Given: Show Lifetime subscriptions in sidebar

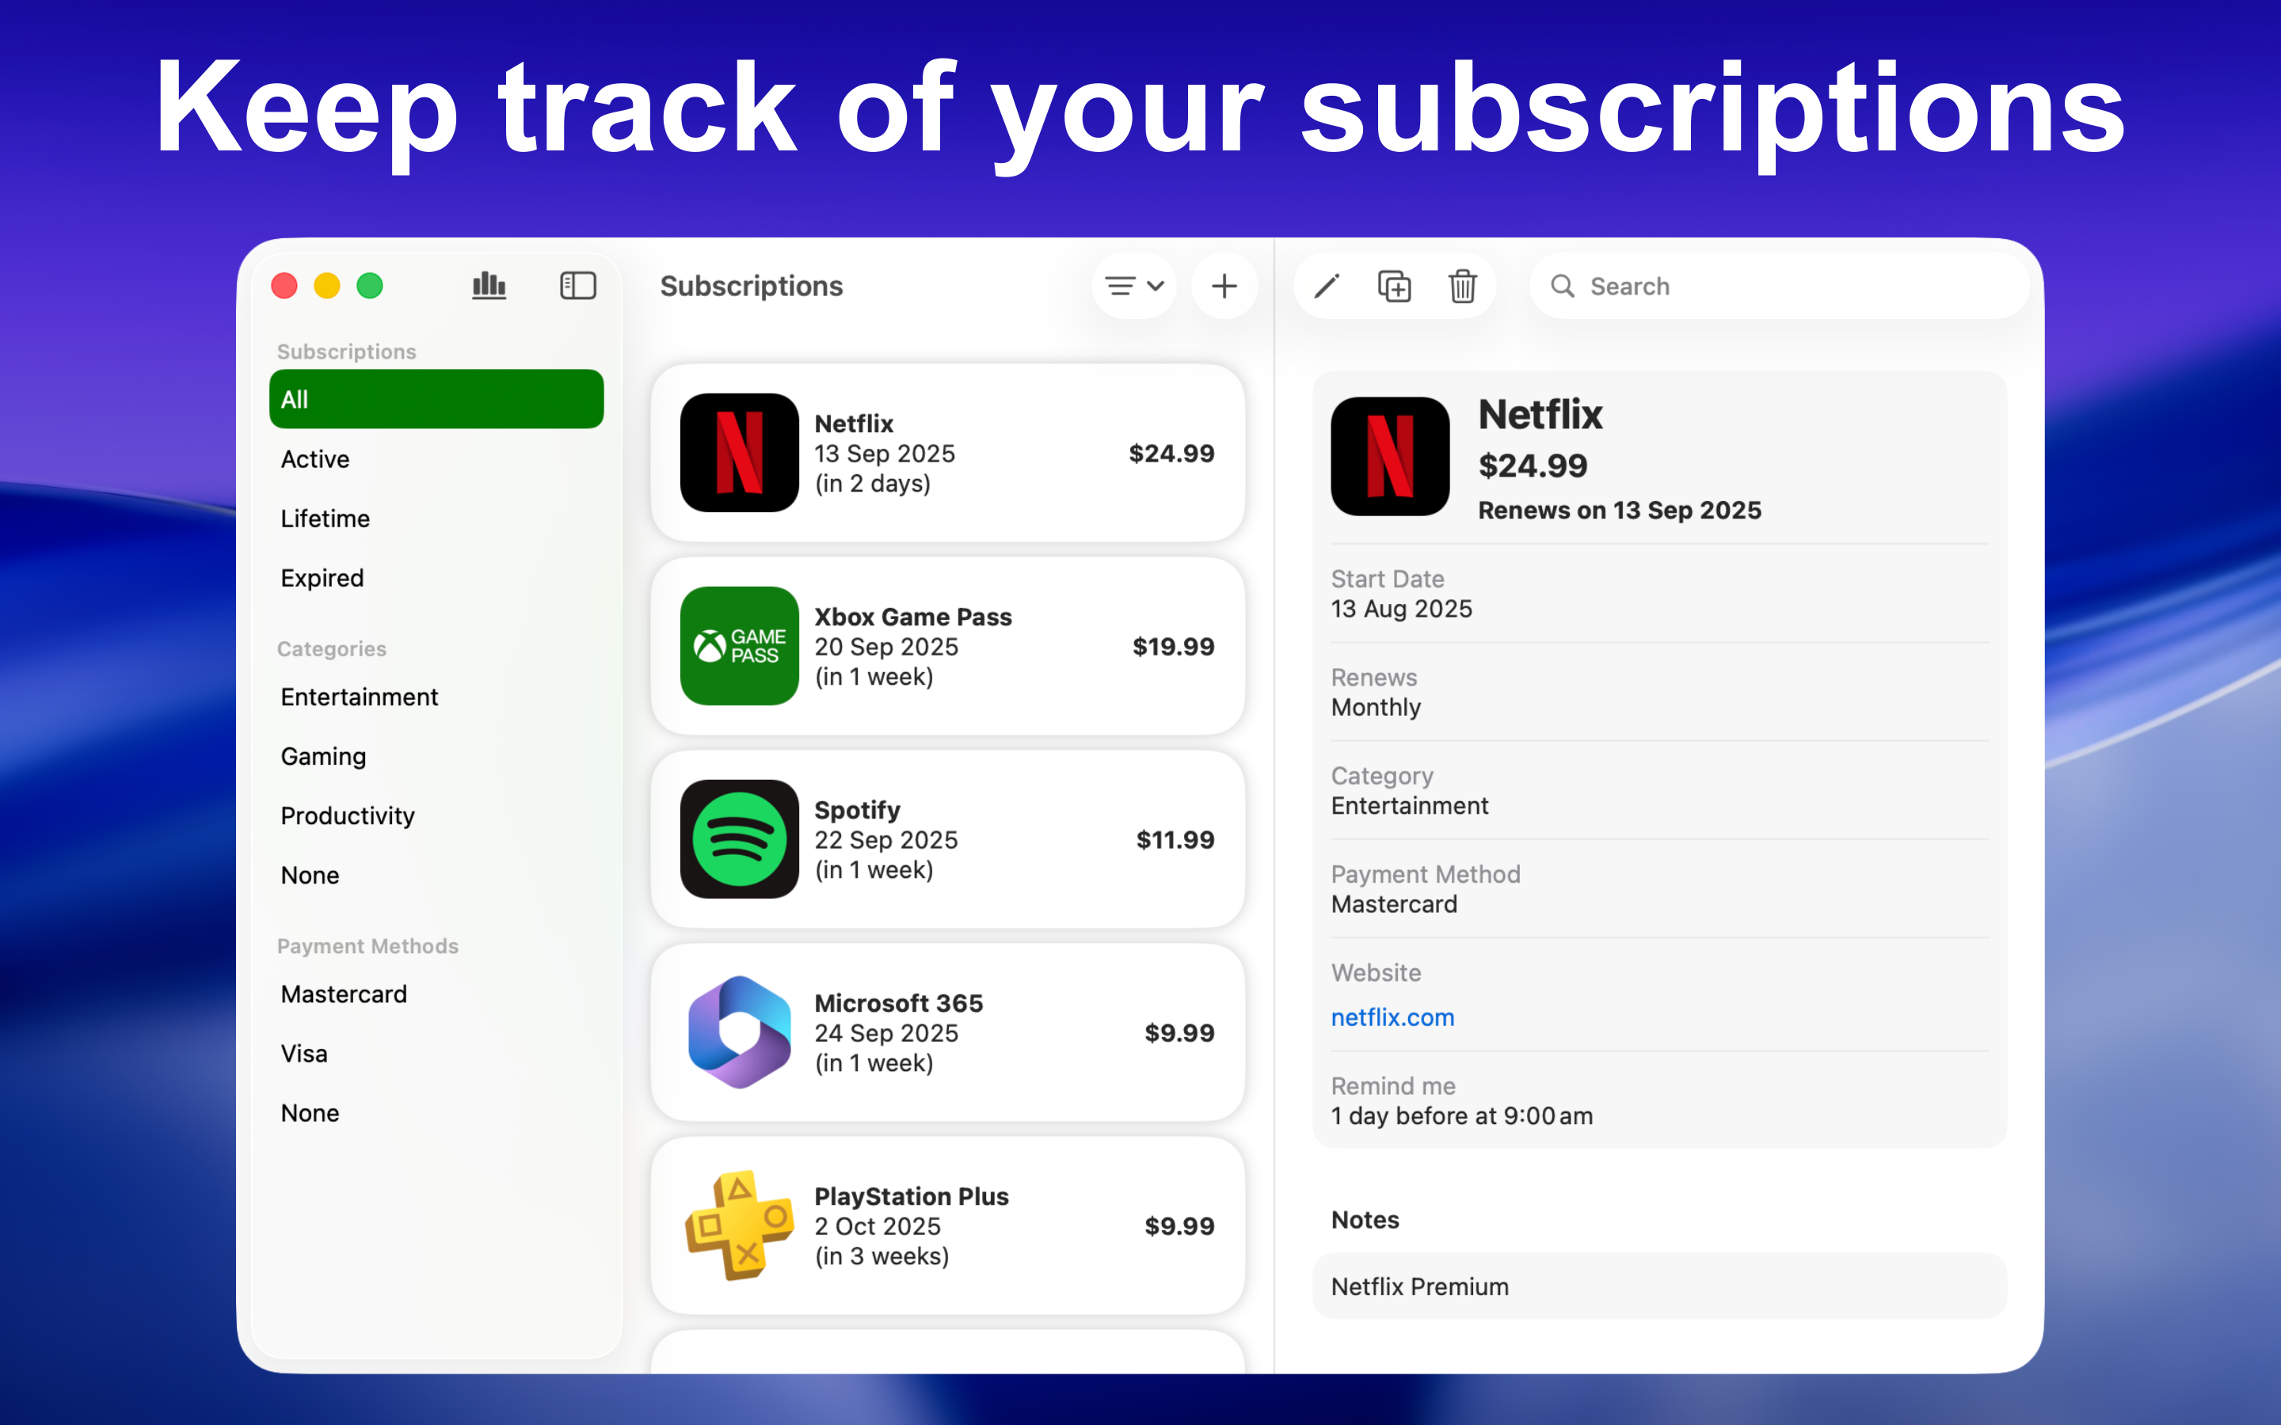Looking at the screenshot, I should click(x=326, y=519).
